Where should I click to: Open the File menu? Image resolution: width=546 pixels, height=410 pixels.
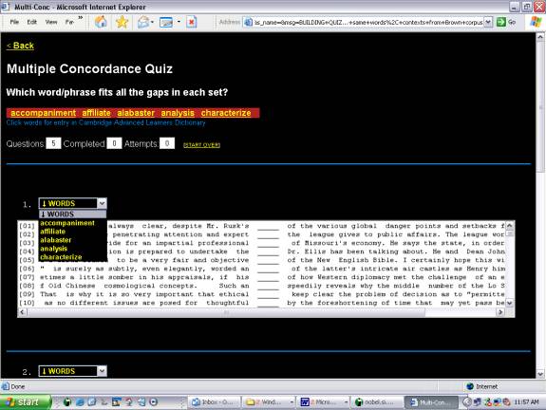[x=14, y=22]
